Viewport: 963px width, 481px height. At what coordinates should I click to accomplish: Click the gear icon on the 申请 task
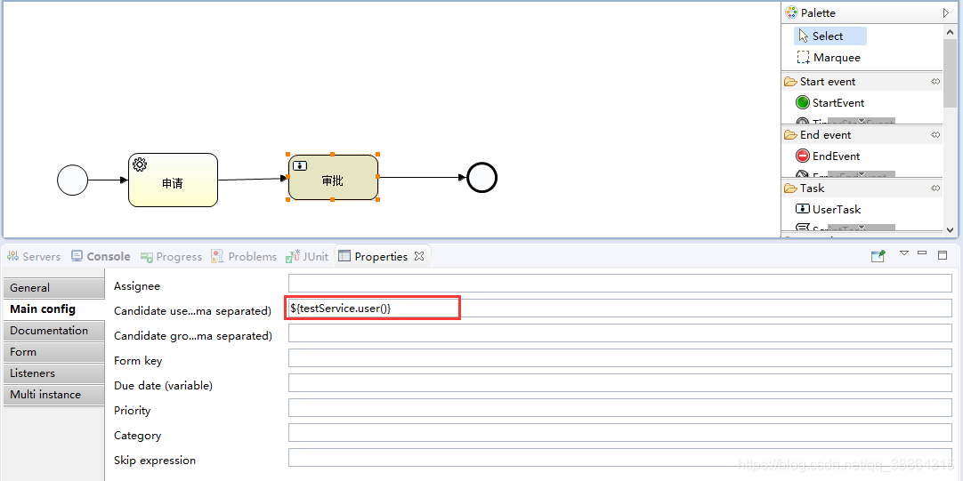click(140, 164)
